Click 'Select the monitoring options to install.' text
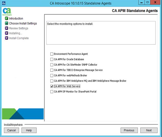The width and height of the screenshot is (162, 137). coord(70,24)
